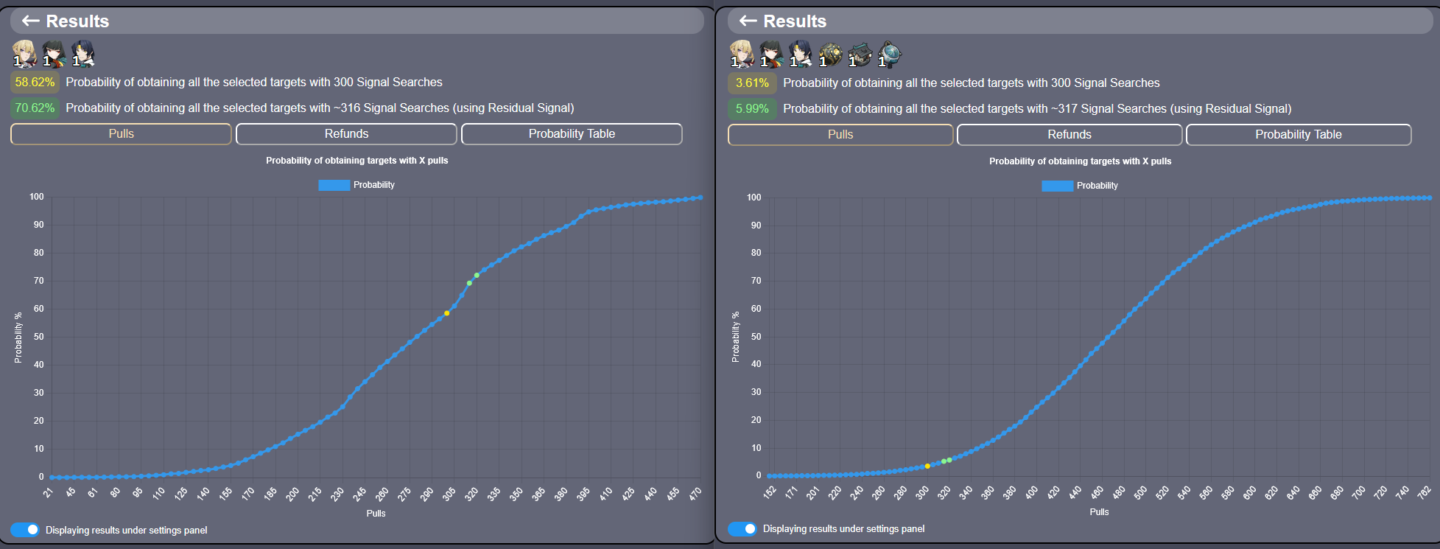The width and height of the screenshot is (1440, 549).
Task: Click the 21 x-axis tick on the left chart
Action: coord(49,492)
